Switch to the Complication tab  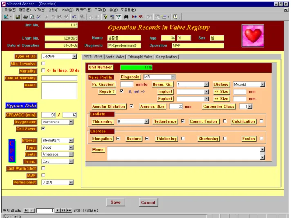click(166, 57)
